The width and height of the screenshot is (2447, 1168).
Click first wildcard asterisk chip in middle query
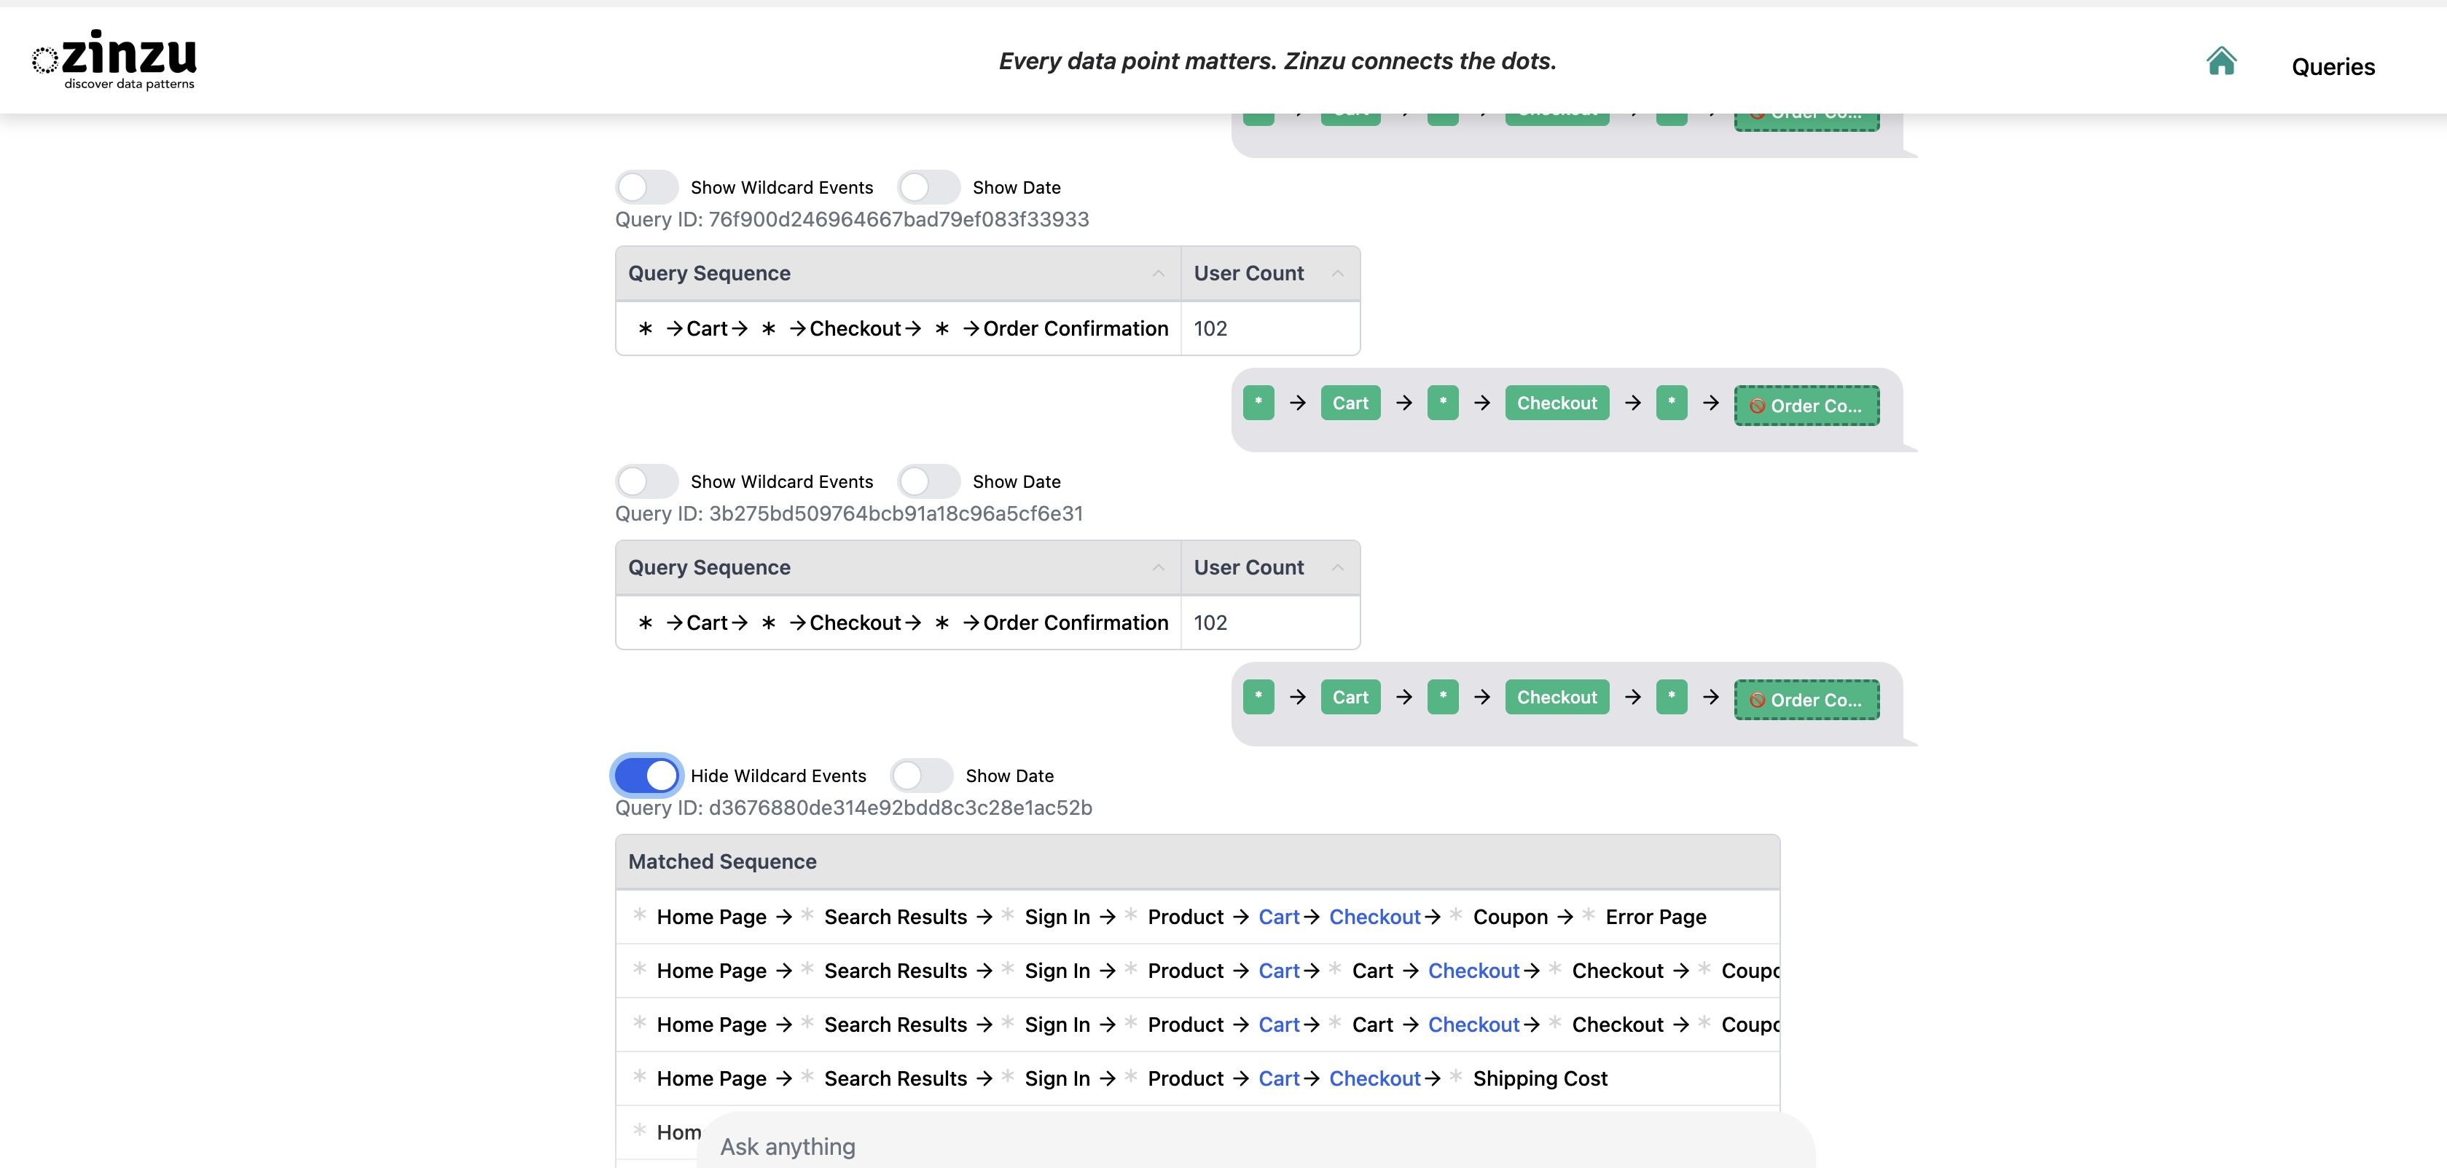pyautogui.click(x=1258, y=403)
